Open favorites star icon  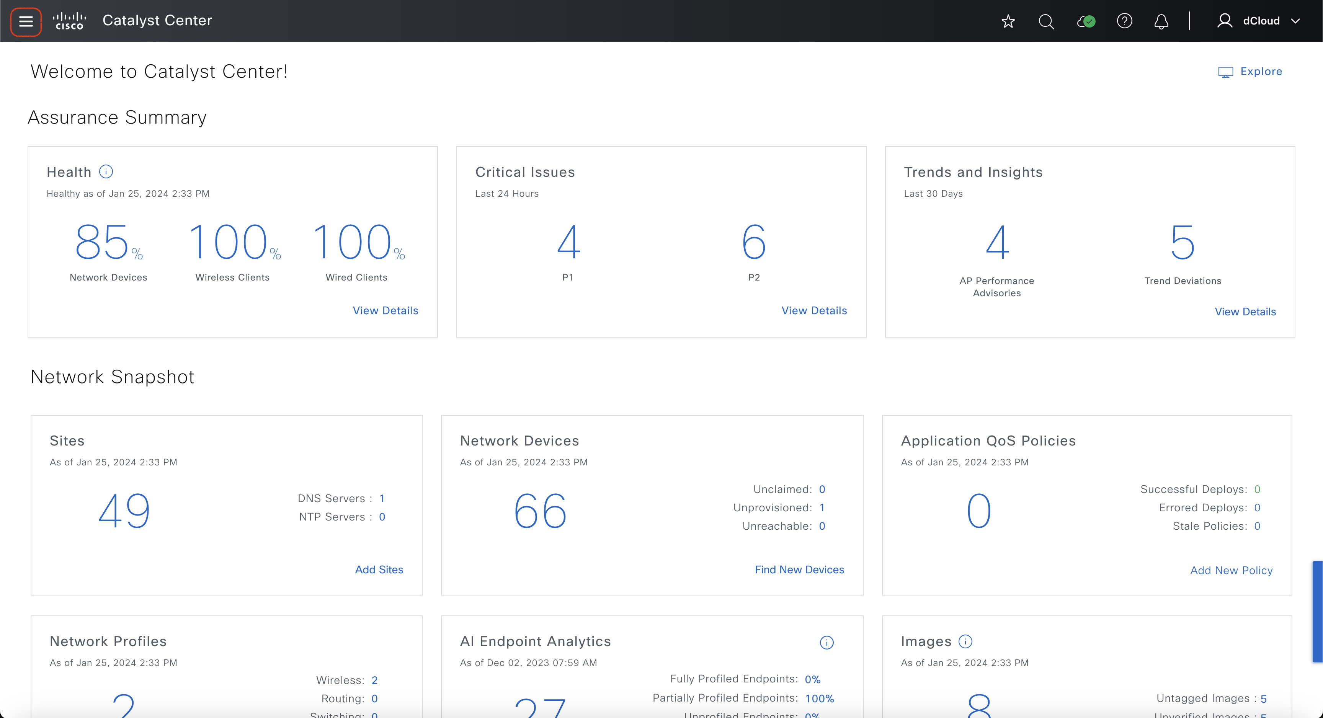tap(1008, 21)
